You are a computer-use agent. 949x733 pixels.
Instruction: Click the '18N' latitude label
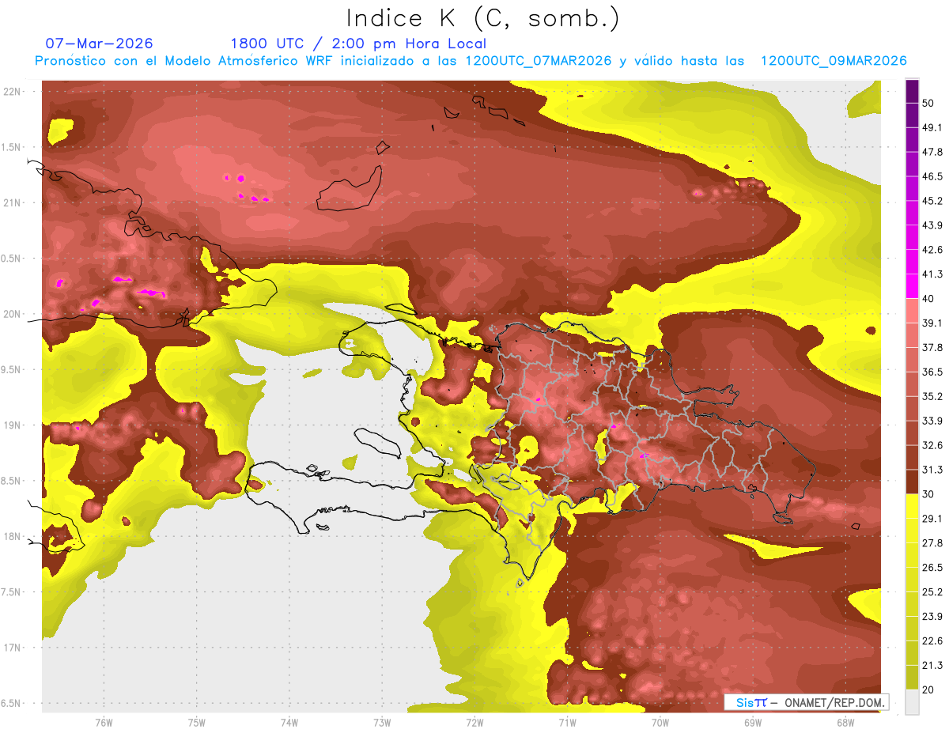point(13,536)
